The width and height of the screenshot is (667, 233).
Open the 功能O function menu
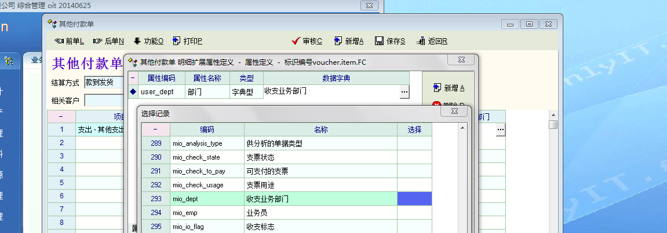click(x=137, y=41)
